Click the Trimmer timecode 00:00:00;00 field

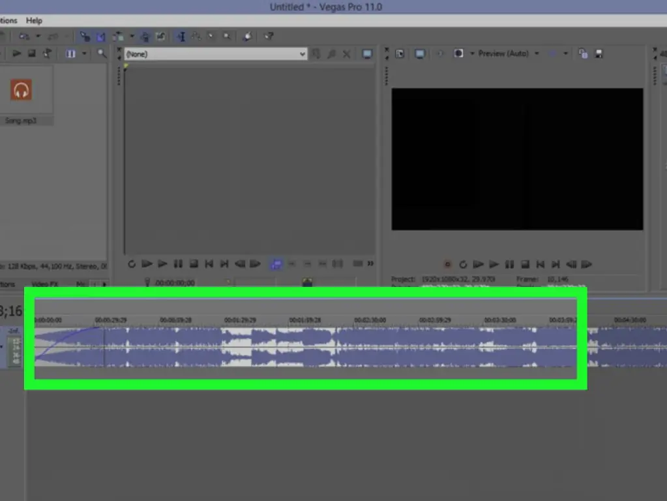(175, 282)
